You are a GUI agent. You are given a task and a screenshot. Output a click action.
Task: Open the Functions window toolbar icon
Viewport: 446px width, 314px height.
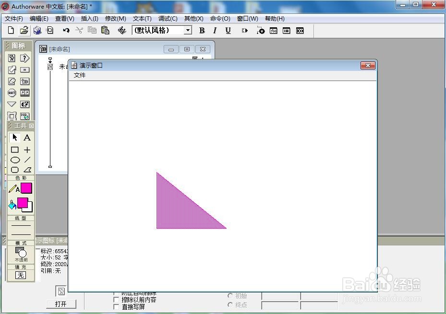point(273,31)
